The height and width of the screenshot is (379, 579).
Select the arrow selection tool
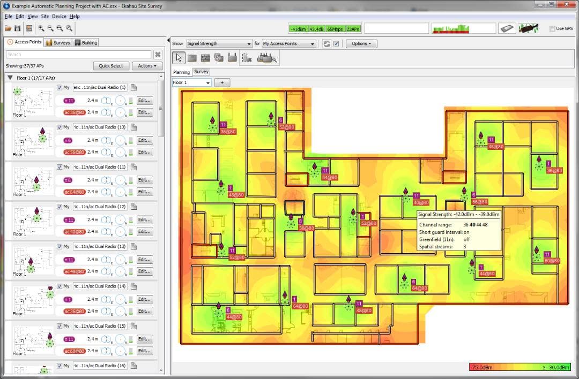[179, 58]
